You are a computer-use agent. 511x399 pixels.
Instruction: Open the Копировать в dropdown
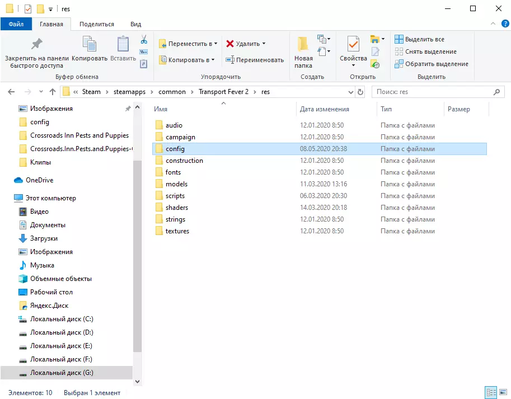[x=187, y=60]
